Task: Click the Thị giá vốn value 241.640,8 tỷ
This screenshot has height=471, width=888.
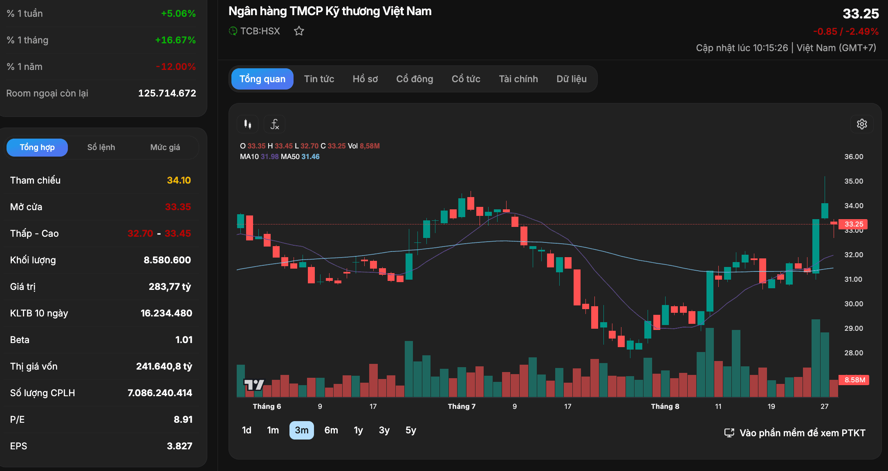Action: coord(164,366)
